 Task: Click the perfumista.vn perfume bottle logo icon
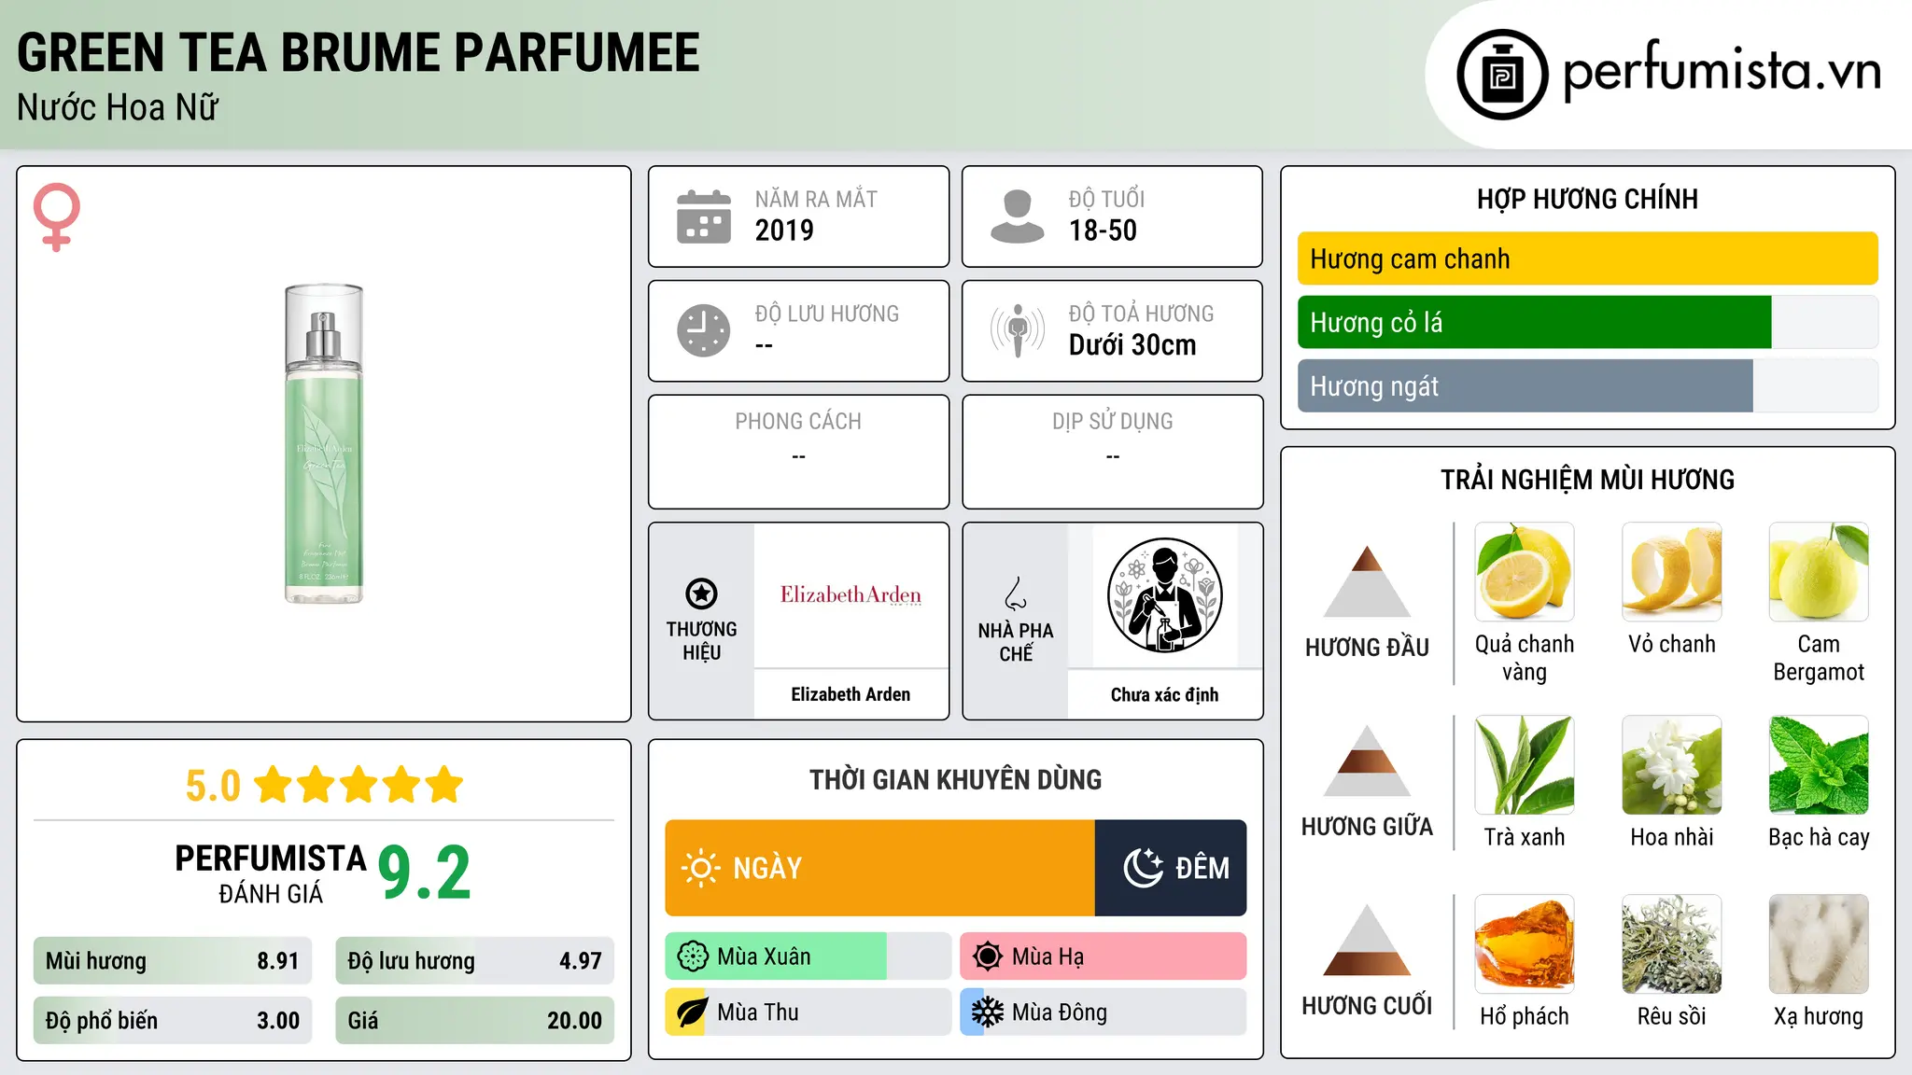coord(1502,75)
